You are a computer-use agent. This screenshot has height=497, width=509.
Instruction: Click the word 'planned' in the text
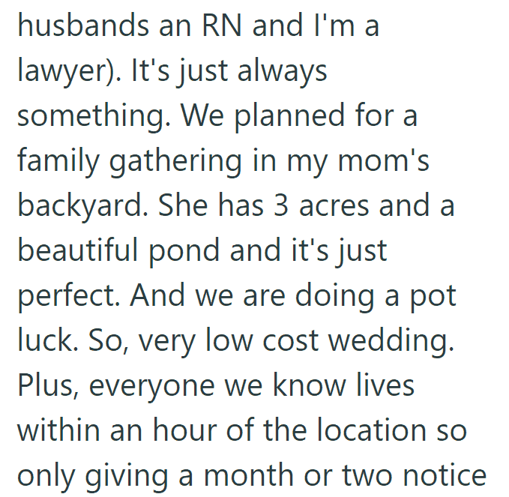pos(289,117)
